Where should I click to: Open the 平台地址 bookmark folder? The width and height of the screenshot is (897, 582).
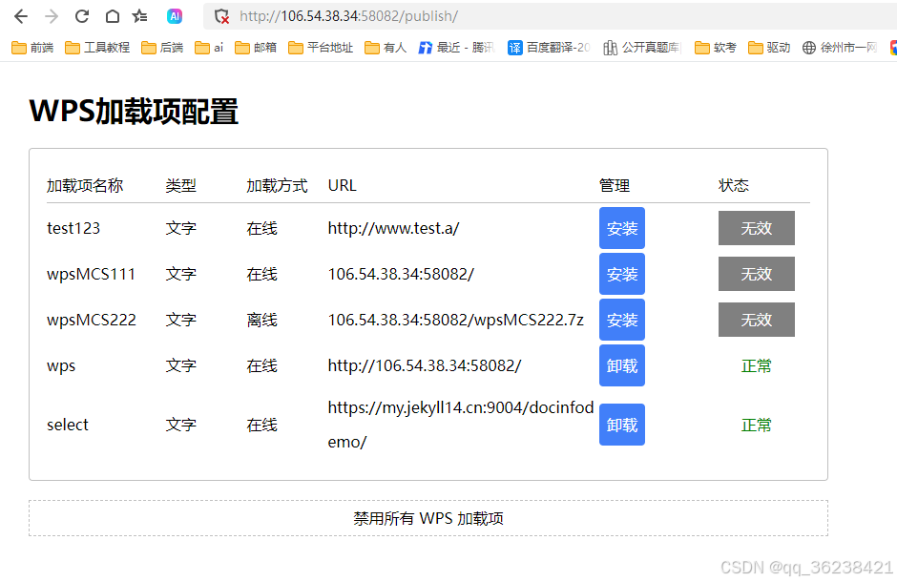(321, 48)
